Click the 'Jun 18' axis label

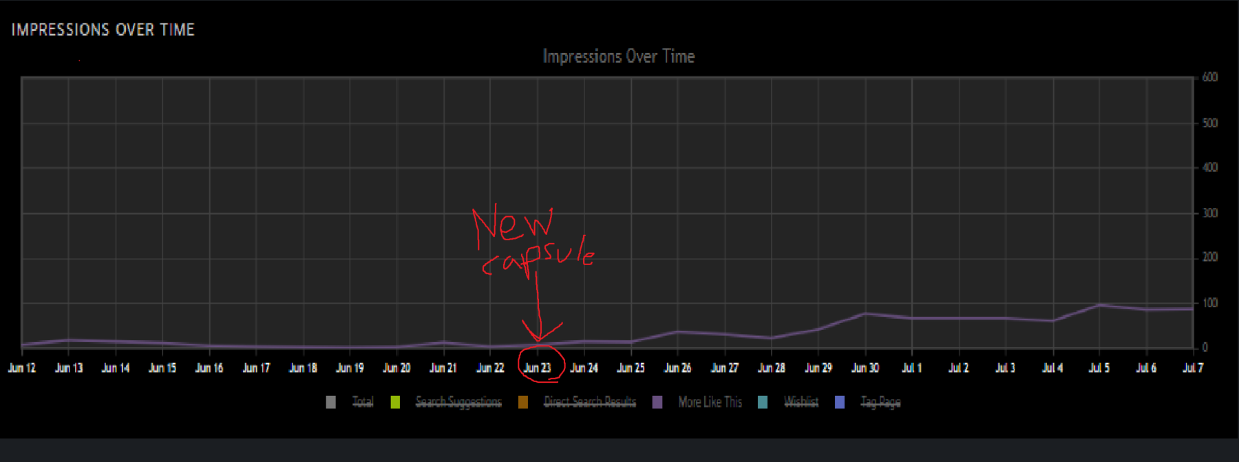(x=303, y=368)
